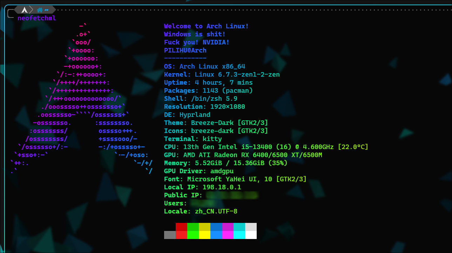The image size is (452, 253).
Task: Click the blurred Public IP value
Action: [232, 195]
